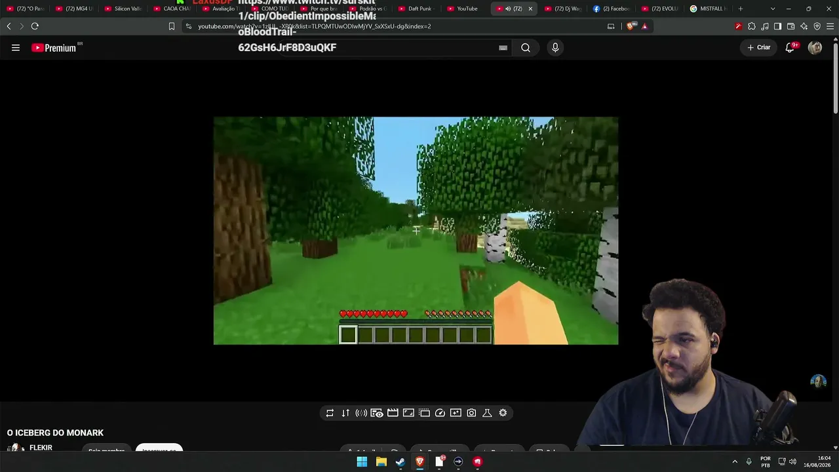Click the YouTube search magnifier button

[526, 48]
